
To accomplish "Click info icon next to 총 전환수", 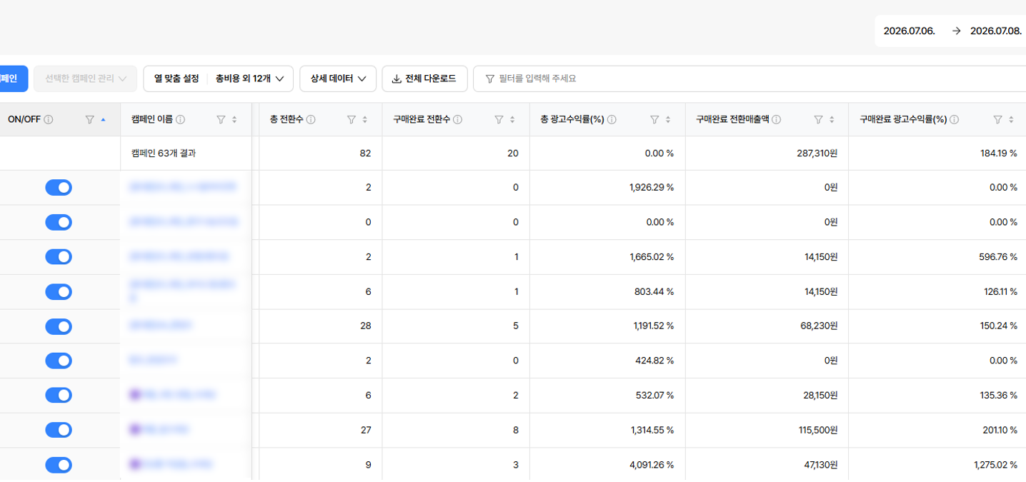I will pos(311,120).
